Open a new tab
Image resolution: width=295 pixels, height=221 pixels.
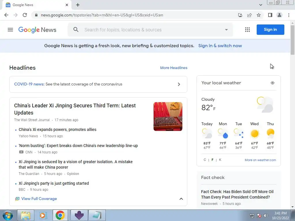coord(78,5)
